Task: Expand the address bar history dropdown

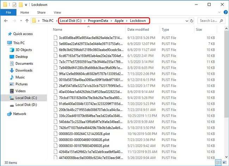Action: 187,21
